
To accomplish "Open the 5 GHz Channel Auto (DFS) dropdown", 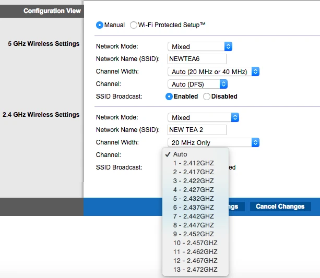I will click(x=197, y=84).
